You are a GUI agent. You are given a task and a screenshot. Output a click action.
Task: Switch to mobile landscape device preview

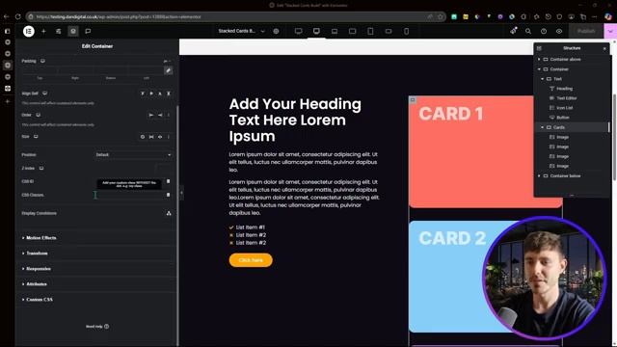(x=389, y=31)
